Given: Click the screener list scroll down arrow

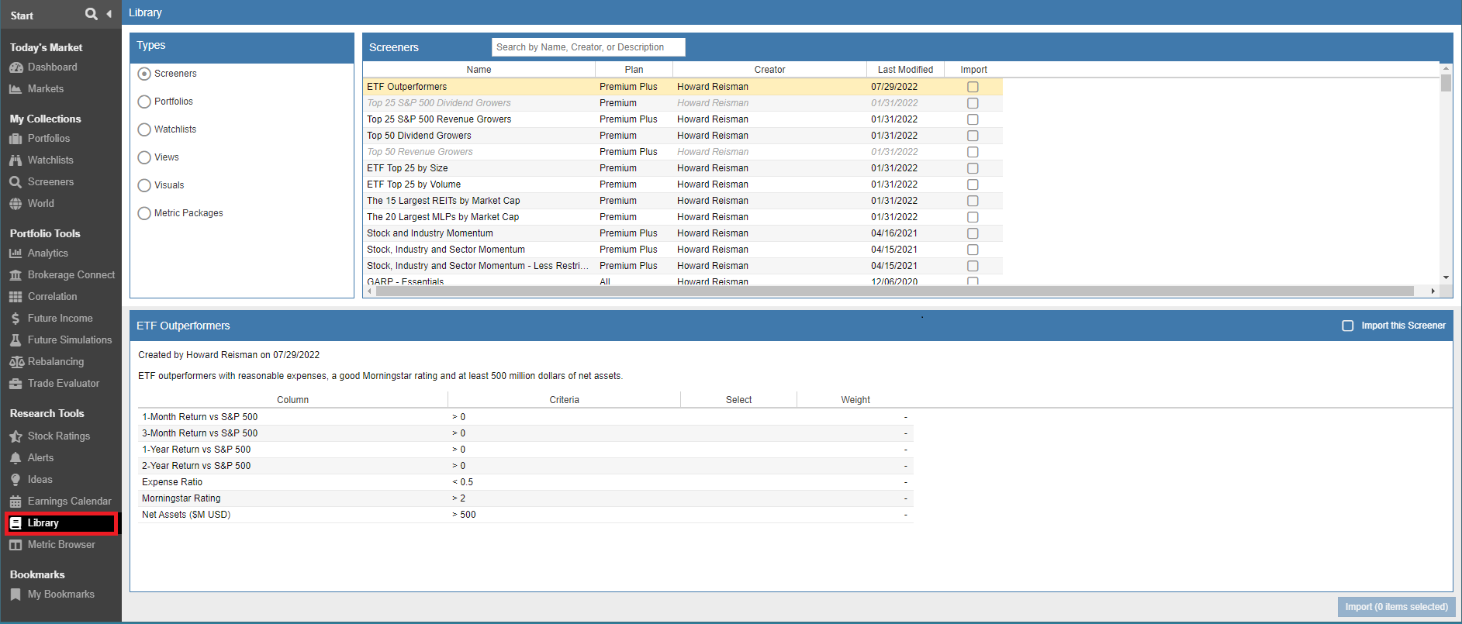Looking at the screenshot, I should click(1446, 278).
